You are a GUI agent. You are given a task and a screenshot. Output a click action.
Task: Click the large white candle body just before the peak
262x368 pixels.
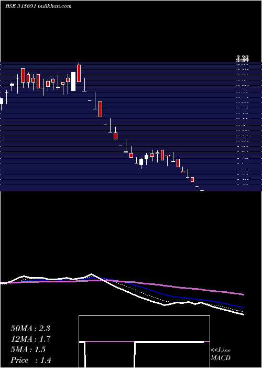click(73, 81)
